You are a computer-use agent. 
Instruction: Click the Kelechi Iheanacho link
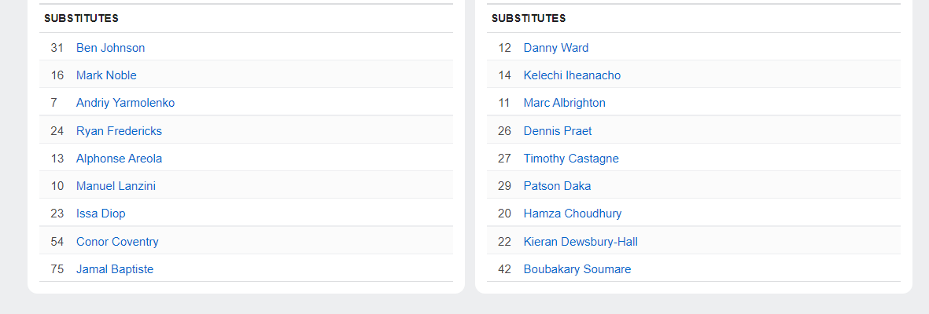[x=572, y=75]
